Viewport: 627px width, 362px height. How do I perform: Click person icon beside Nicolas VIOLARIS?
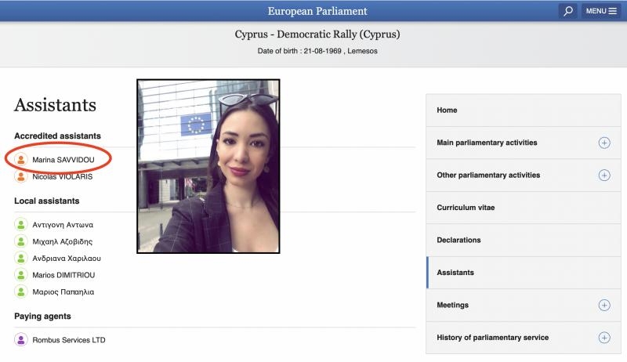tap(21, 176)
